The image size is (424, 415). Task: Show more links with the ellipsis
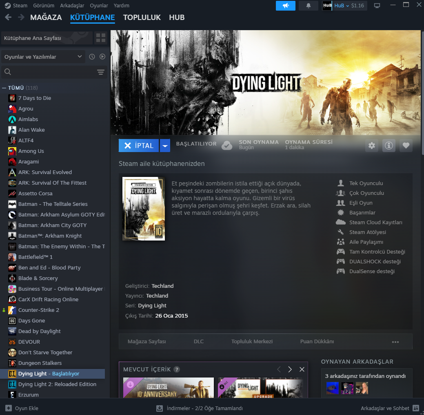[x=395, y=342]
